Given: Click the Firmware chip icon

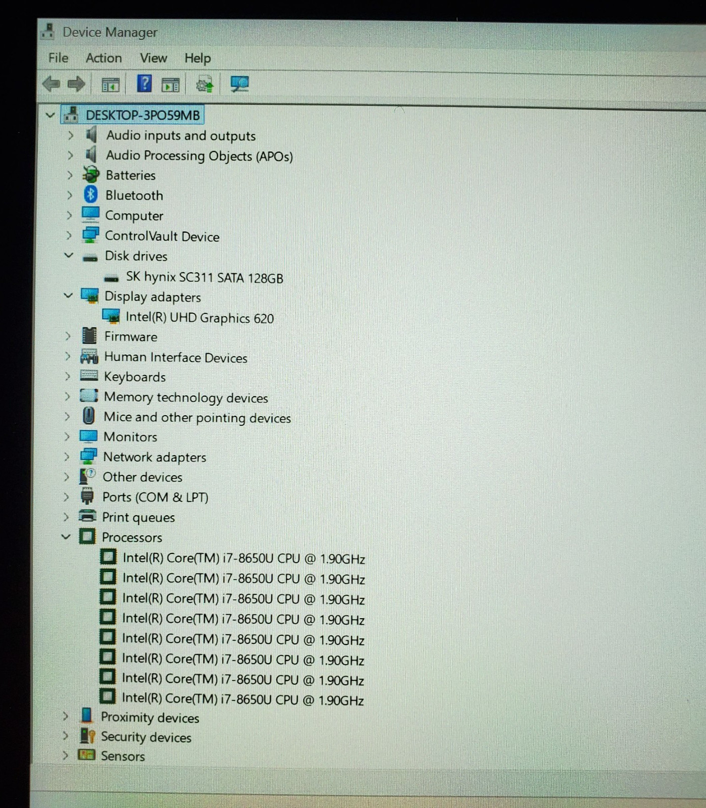Looking at the screenshot, I should 89,335.
